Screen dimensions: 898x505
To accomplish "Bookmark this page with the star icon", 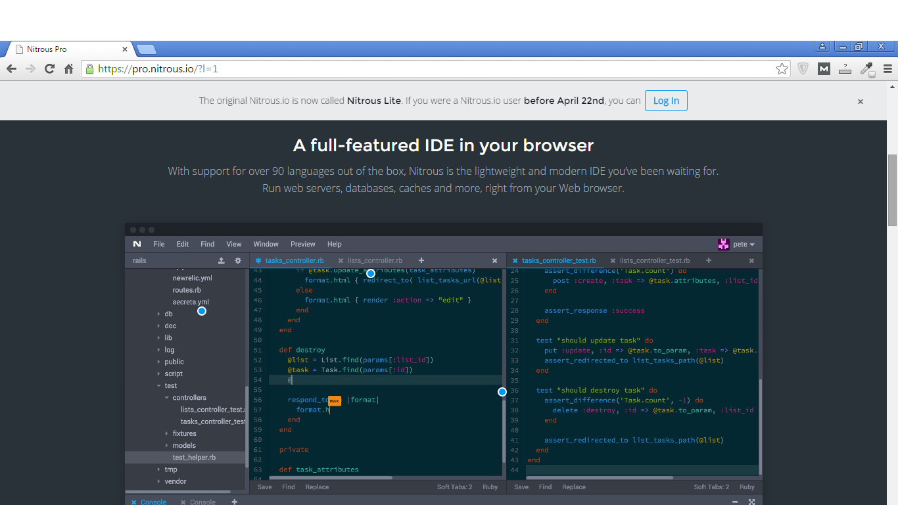I will coord(782,68).
